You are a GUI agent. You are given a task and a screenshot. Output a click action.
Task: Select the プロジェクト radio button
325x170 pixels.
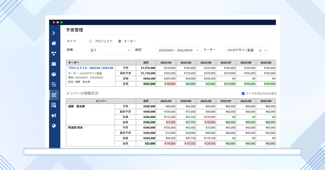tap(90, 41)
